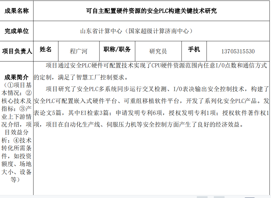
Task: Click the line starting 表论文5篇
Action: point(151,113)
